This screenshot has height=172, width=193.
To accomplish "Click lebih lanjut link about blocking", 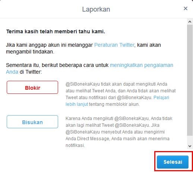I will pyautogui.click(x=77, y=104).
